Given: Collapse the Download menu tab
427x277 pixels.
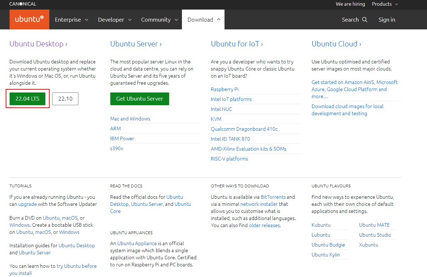Looking at the screenshot, I should coord(204,20).
